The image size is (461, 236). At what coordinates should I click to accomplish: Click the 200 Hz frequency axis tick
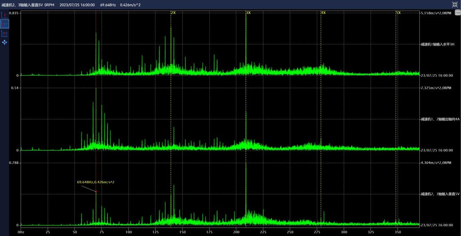pos(236,232)
